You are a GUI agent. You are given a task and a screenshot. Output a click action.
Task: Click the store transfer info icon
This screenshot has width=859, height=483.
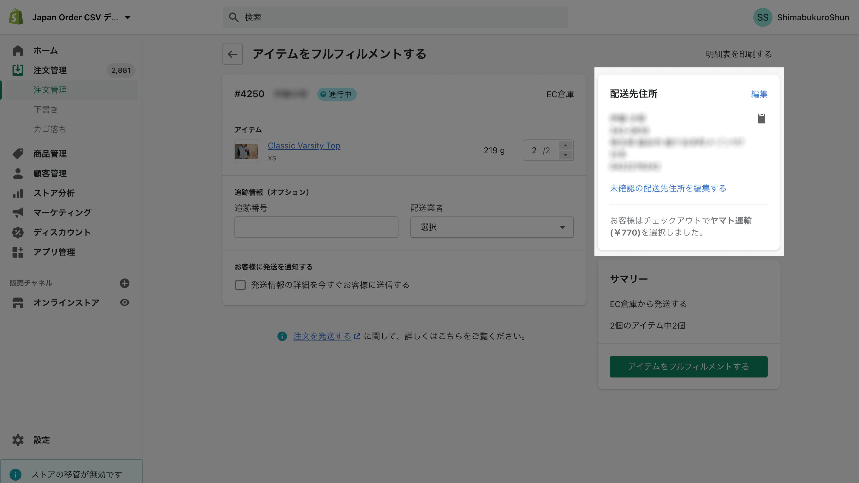[x=15, y=474]
